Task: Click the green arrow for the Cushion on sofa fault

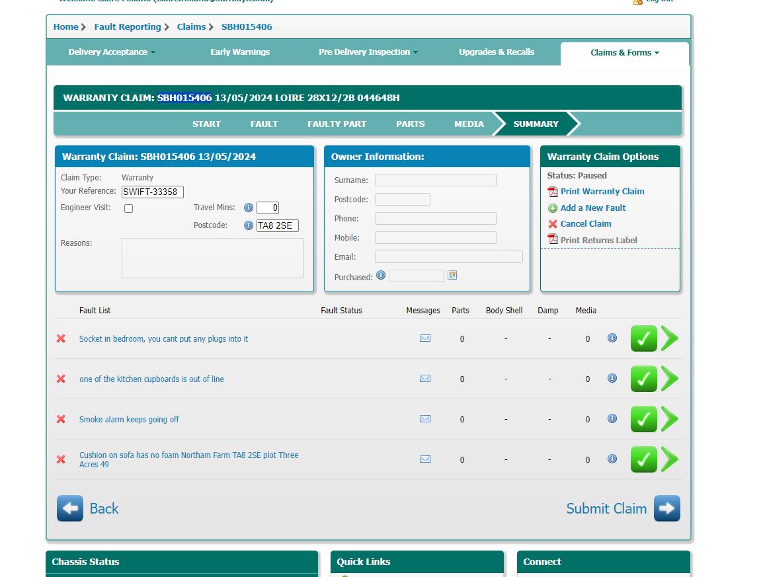Action: tap(669, 459)
